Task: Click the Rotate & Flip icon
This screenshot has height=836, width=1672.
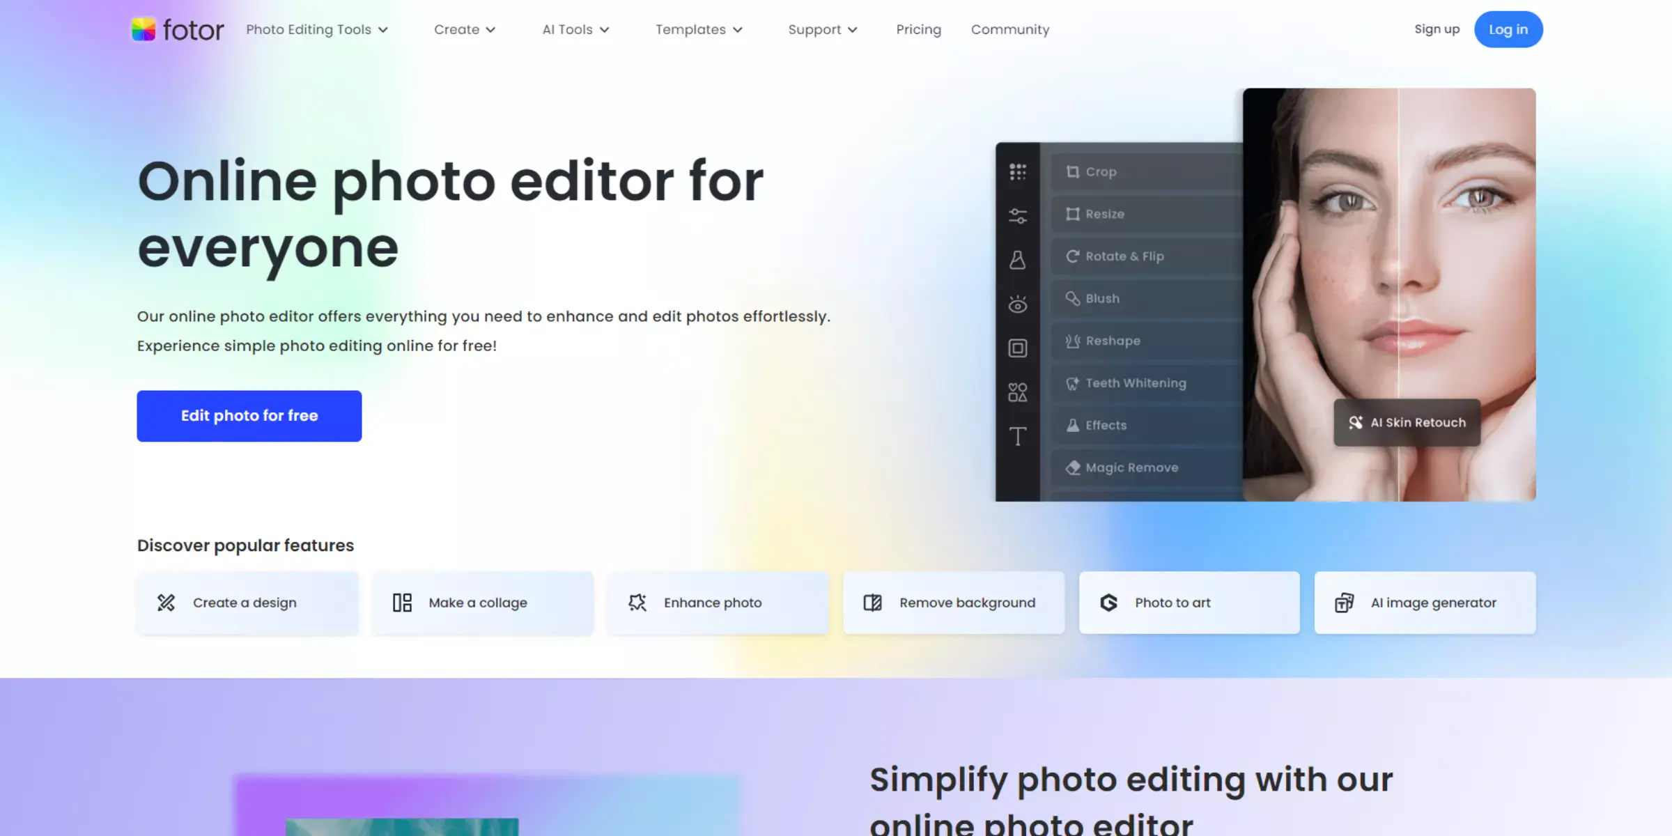Action: coord(1071,255)
